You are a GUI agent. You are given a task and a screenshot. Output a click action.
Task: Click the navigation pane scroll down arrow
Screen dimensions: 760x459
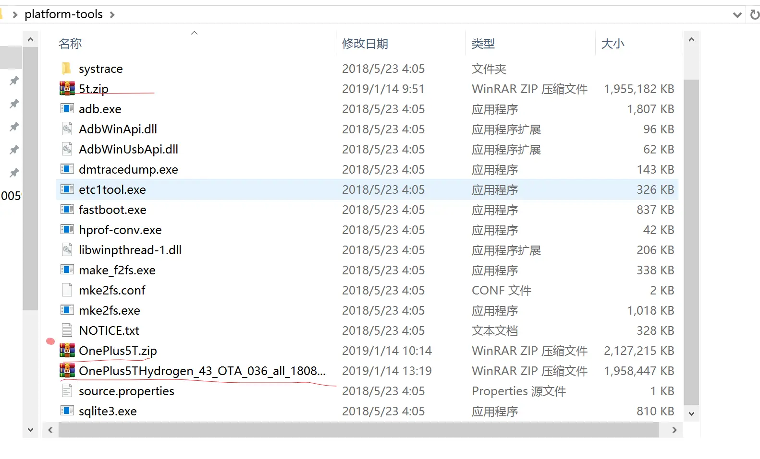30,430
